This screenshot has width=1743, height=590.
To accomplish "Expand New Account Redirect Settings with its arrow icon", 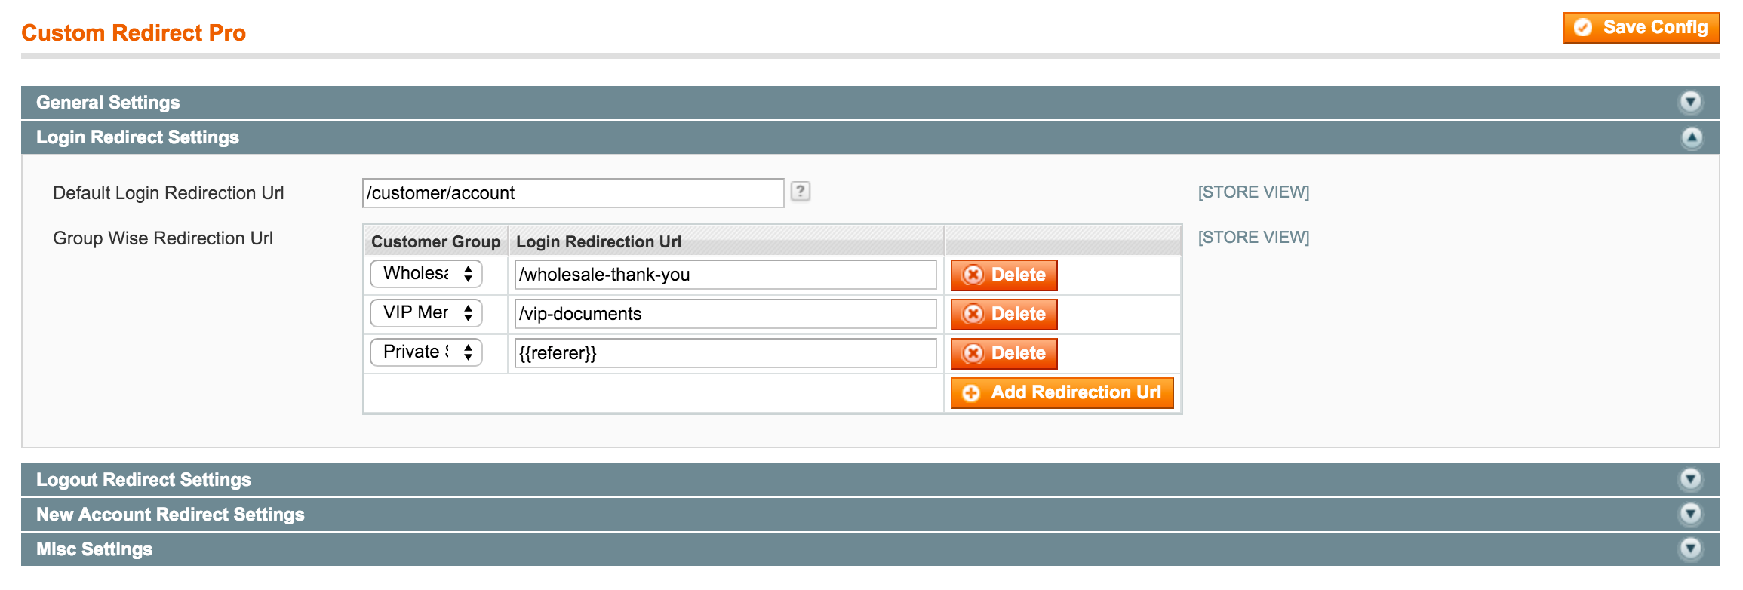I will [x=1691, y=514].
